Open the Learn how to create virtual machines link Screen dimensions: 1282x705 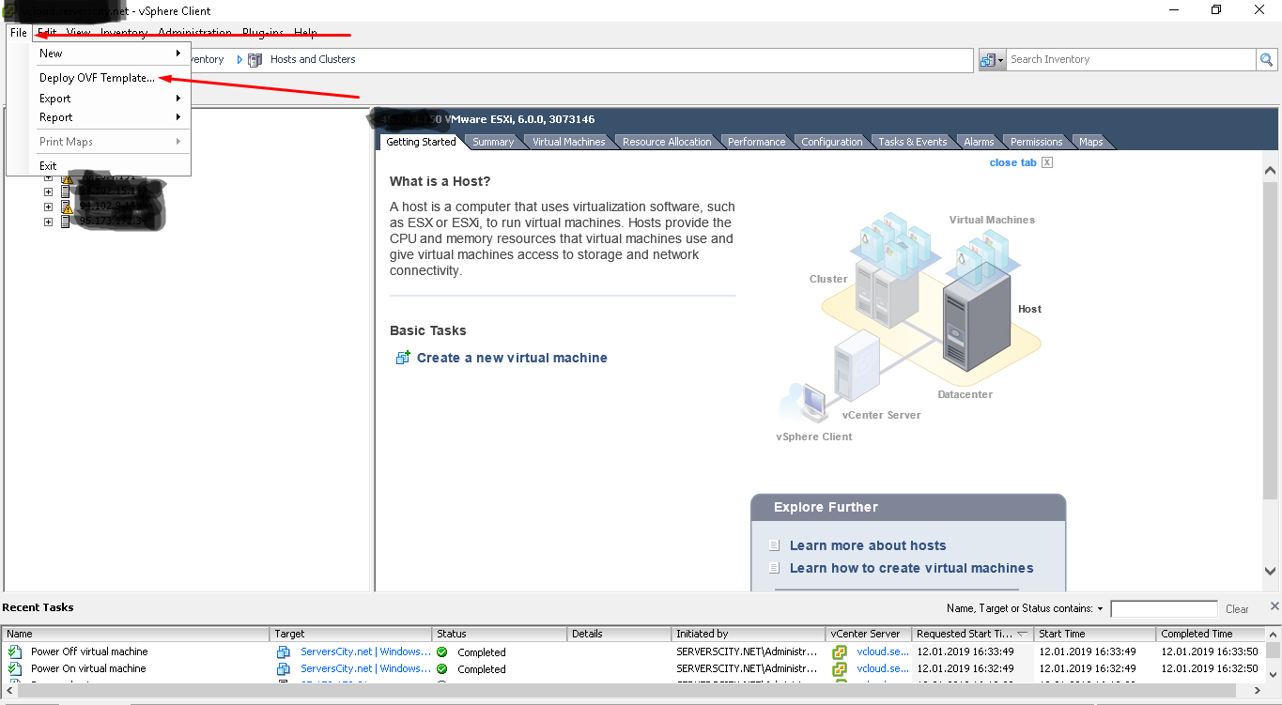point(911,568)
